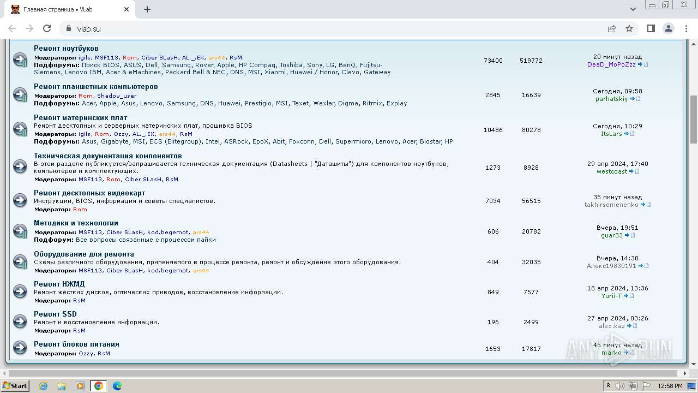Share this page icon in address bar

pyautogui.click(x=612, y=28)
